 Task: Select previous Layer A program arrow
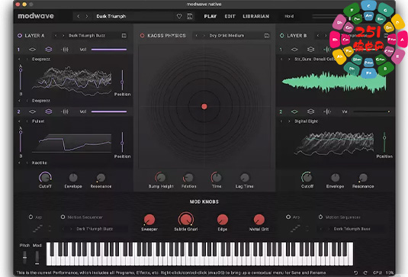[x=56, y=36]
